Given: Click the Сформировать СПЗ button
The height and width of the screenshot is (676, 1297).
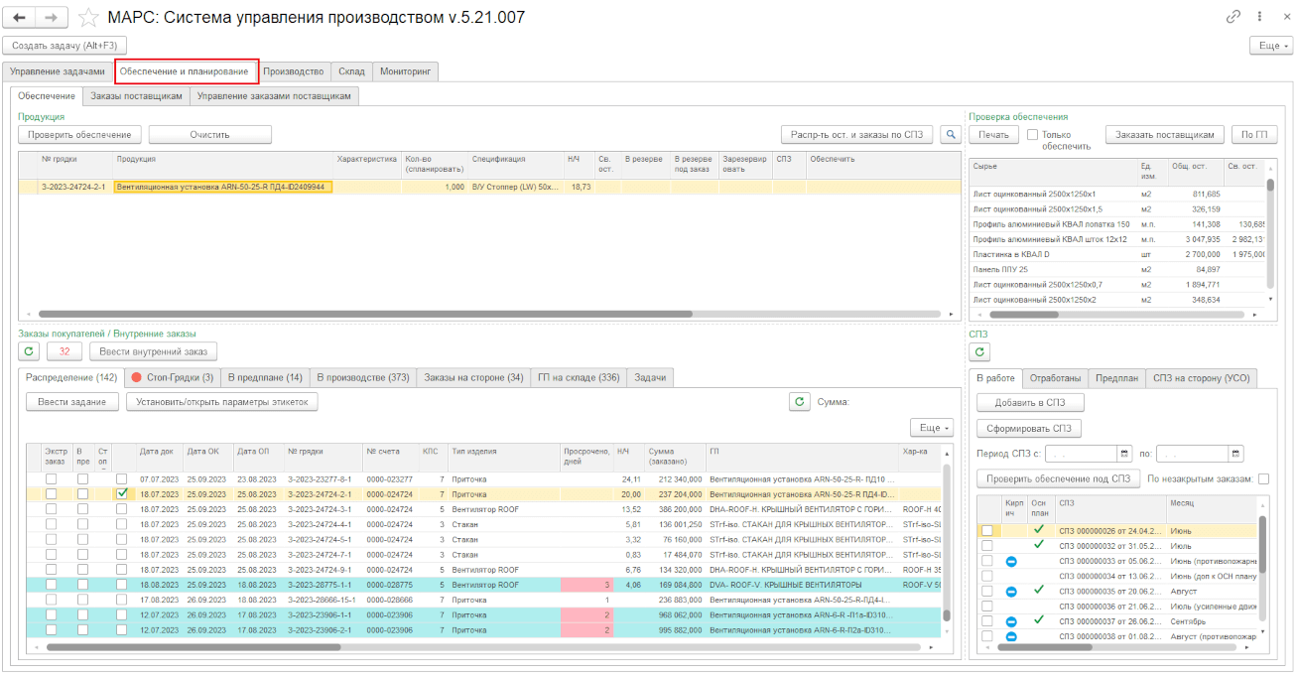Looking at the screenshot, I should point(1029,428).
